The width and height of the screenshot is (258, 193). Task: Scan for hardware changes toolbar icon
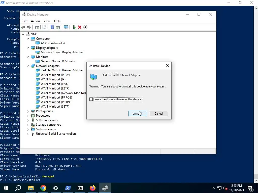(x=66, y=27)
